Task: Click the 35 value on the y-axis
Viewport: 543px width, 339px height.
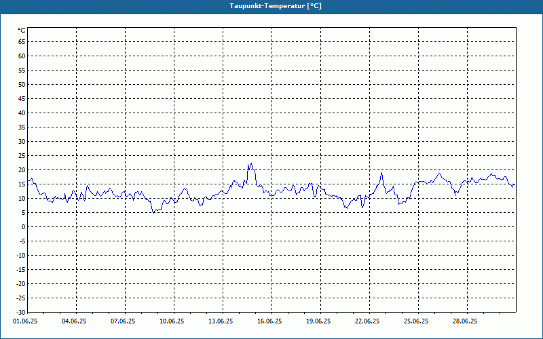Action: point(22,127)
